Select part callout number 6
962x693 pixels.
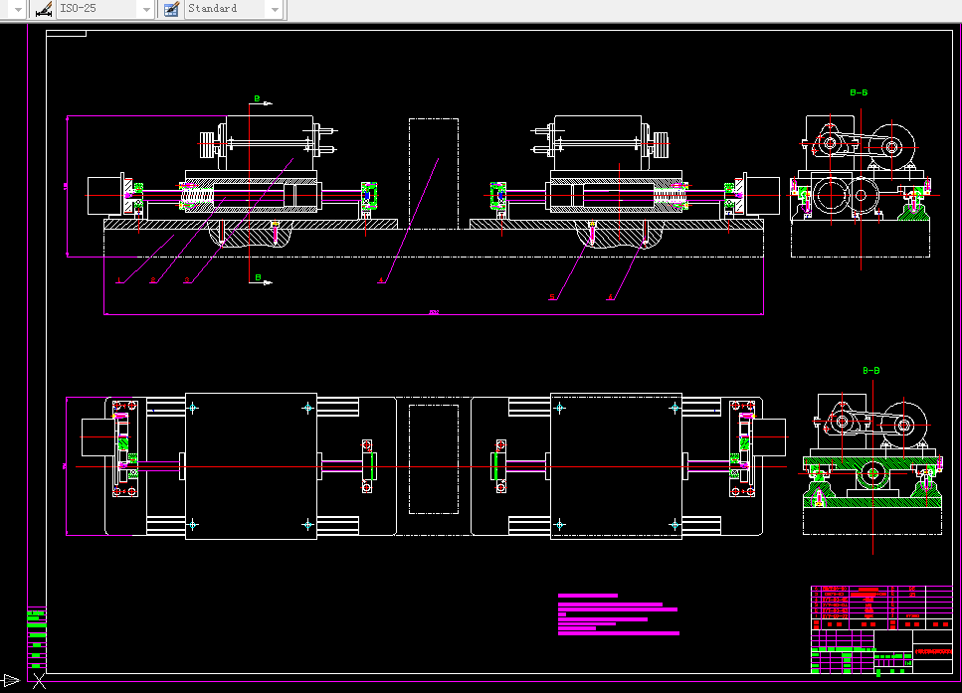click(610, 297)
